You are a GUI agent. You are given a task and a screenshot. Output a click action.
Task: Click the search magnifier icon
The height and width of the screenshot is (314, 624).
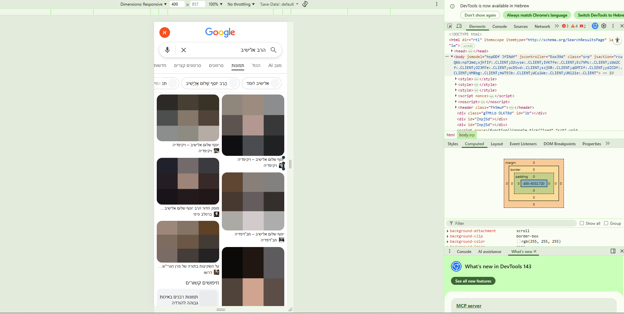(274, 50)
